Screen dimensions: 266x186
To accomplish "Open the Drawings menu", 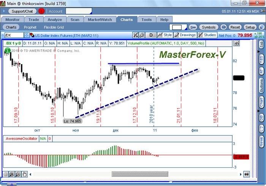I will [185, 35].
